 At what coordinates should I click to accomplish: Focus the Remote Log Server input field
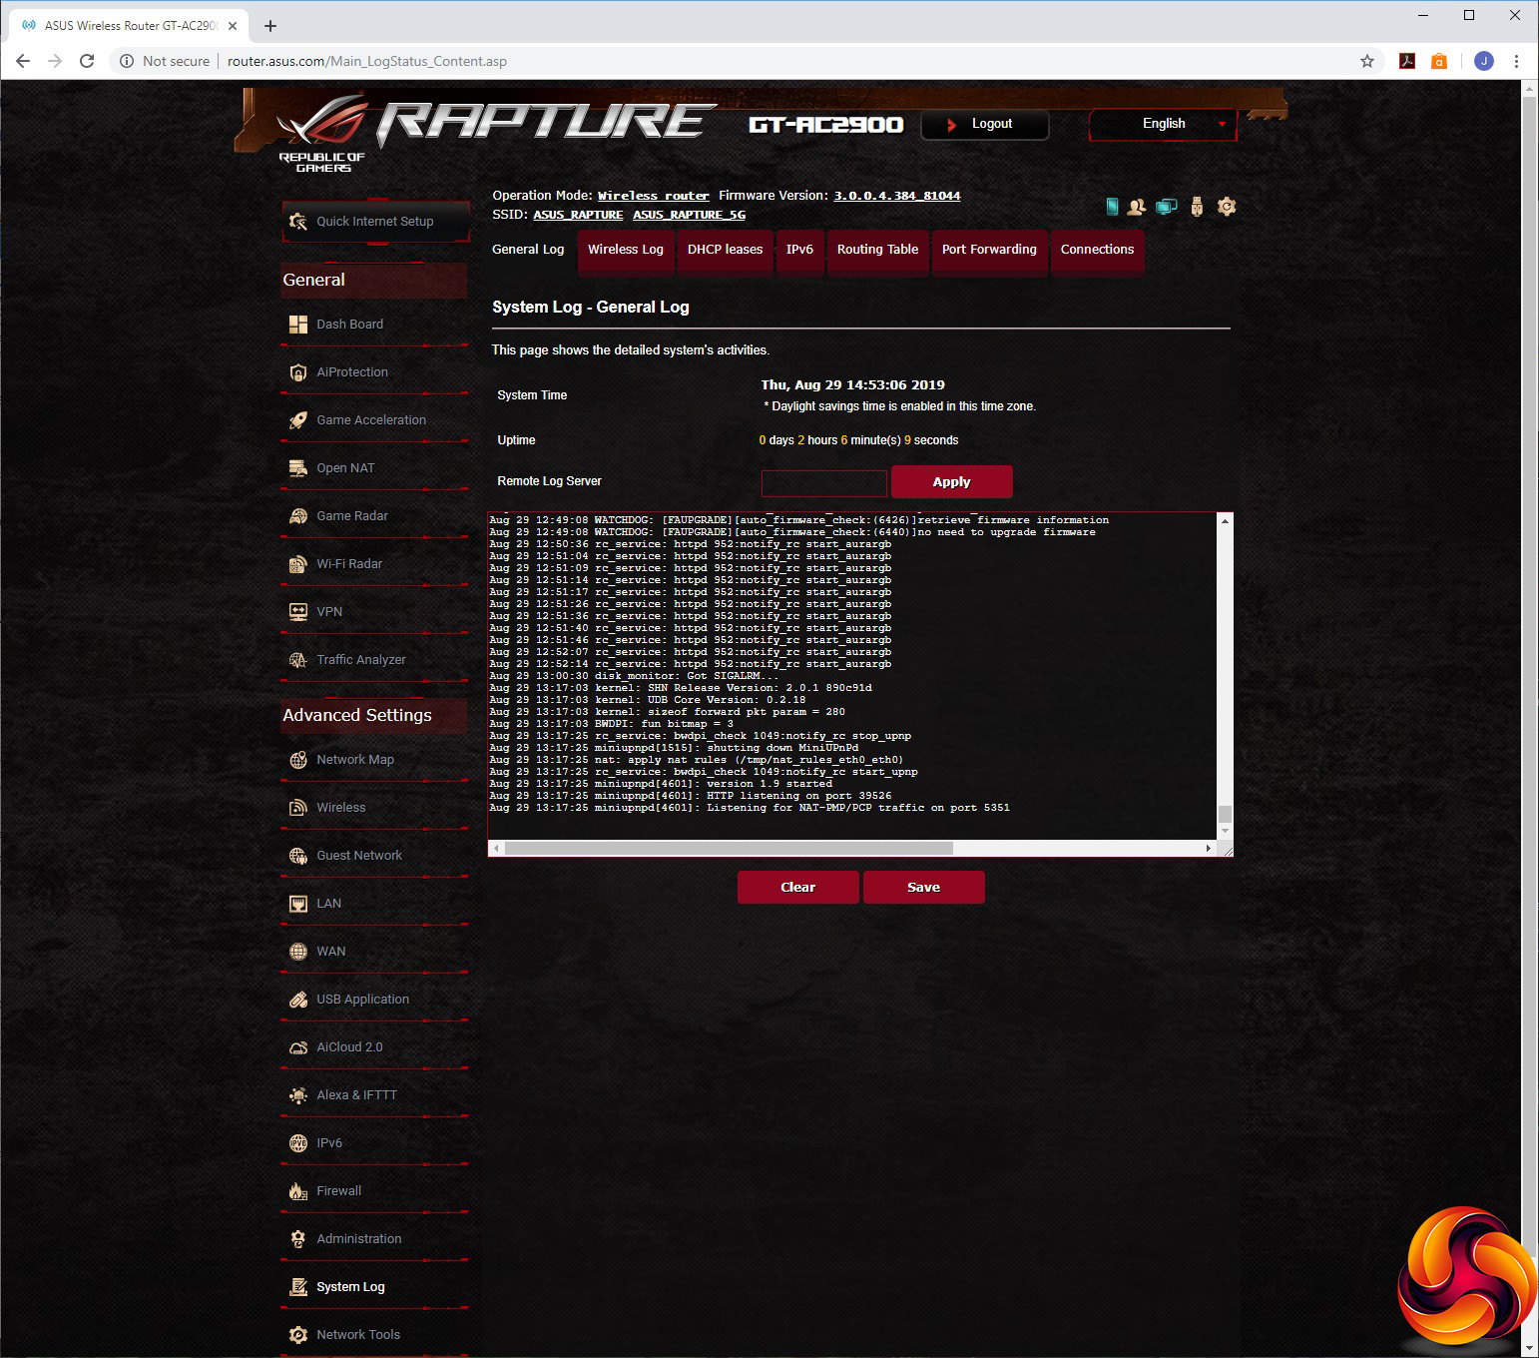pyautogui.click(x=823, y=483)
